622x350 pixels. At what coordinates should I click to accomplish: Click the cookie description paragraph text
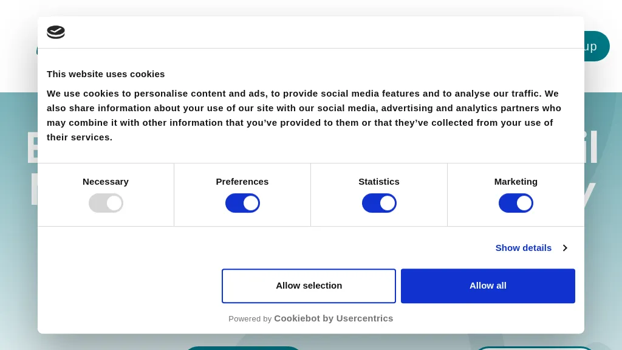click(304, 115)
